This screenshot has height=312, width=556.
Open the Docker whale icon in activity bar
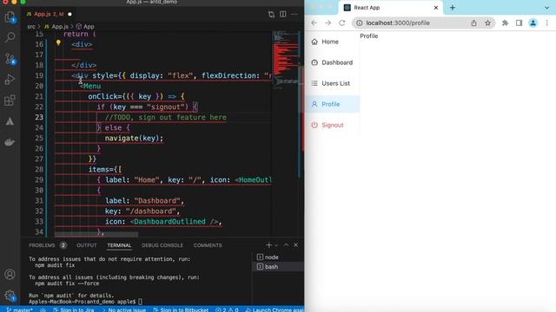click(10, 142)
